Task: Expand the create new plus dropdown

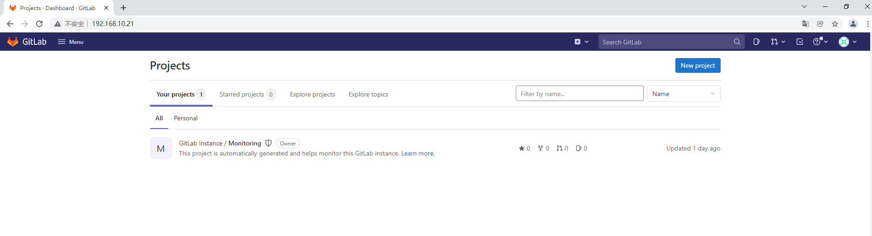Action: [581, 42]
